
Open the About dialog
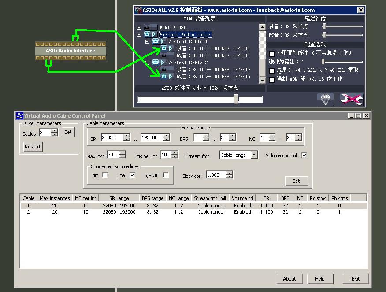[289, 279]
